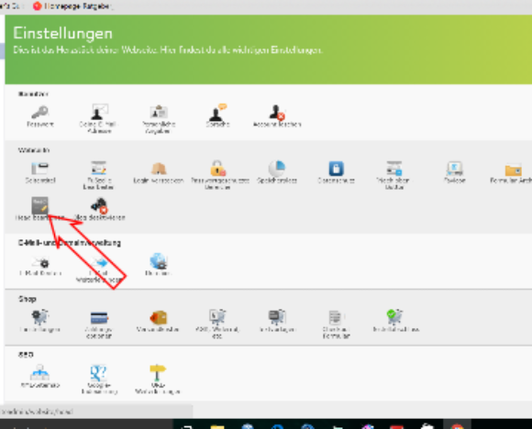
Task: Switch to the Homepage Ratgeber browser tab
Action: [73, 5]
